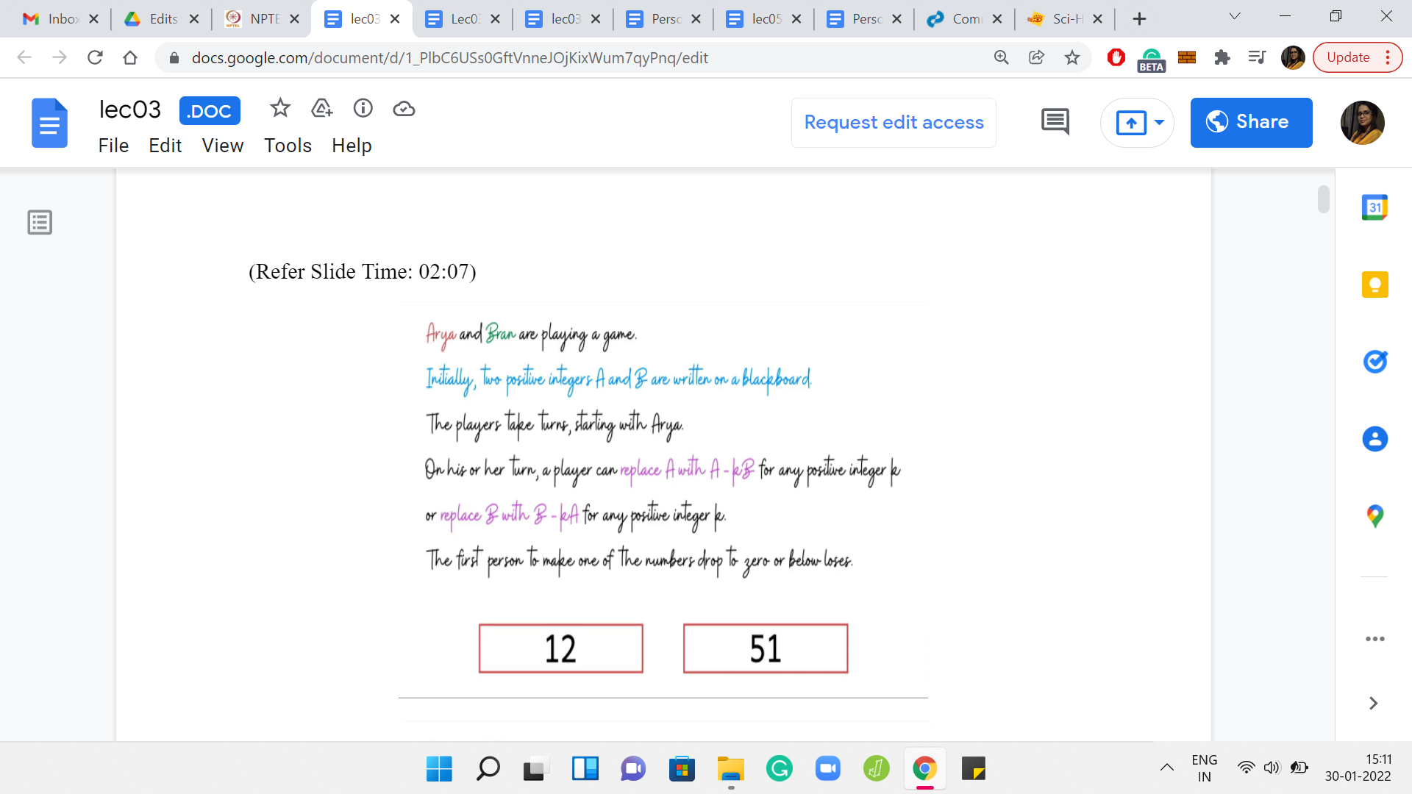Open the Tools menu

click(x=288, y=146)
